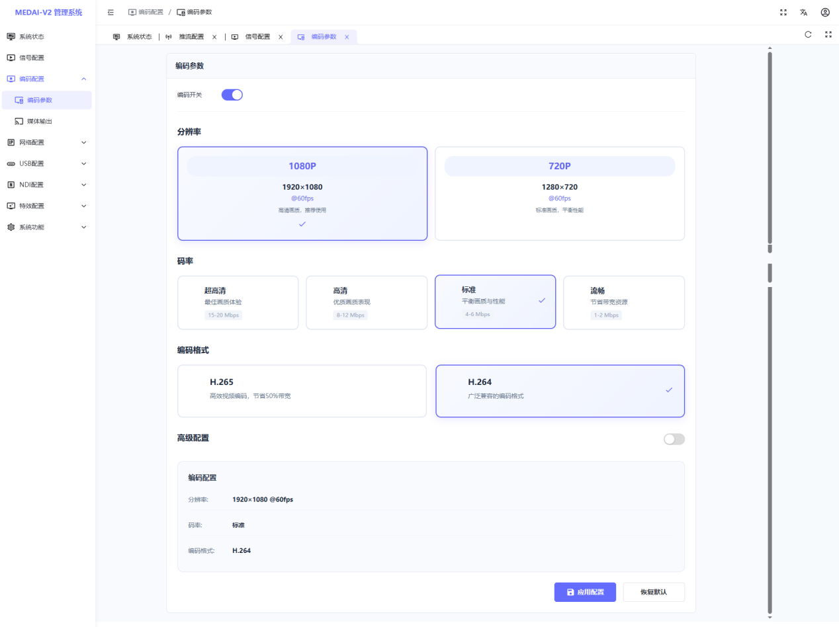The height and width of the screenshot is (627, 839).
Task: Close the 编码参数 tab
Action: click(347, 37)
